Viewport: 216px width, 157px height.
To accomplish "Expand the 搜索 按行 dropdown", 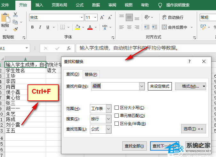I will point(108,119).
